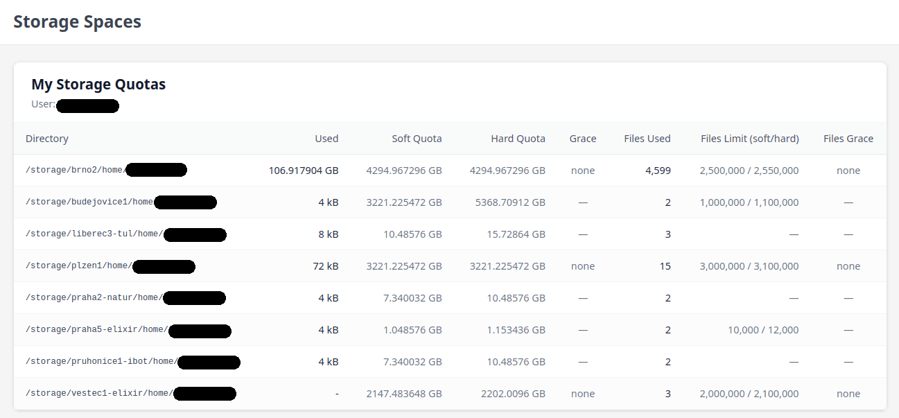The height and width of the screenshot is (418, 899).
Task: Click the Grace column header
Action: point(583,139)
